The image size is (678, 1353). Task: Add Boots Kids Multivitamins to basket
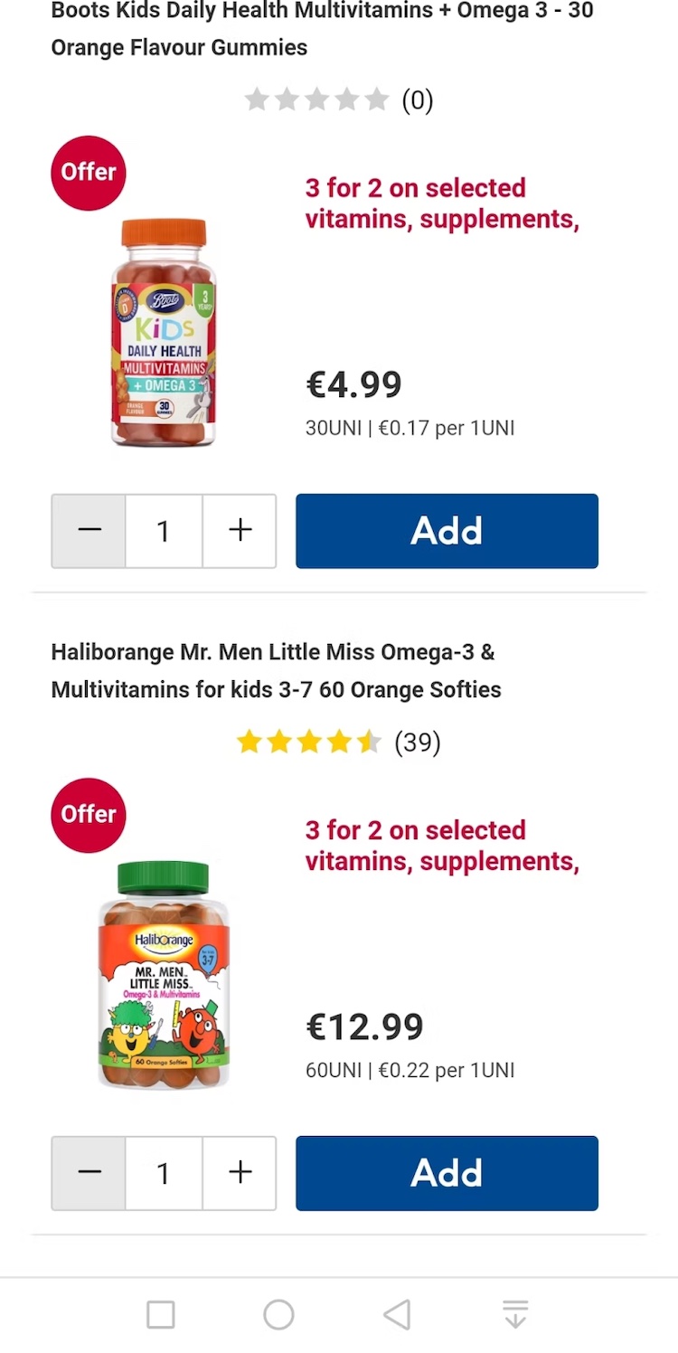(447, 531)
